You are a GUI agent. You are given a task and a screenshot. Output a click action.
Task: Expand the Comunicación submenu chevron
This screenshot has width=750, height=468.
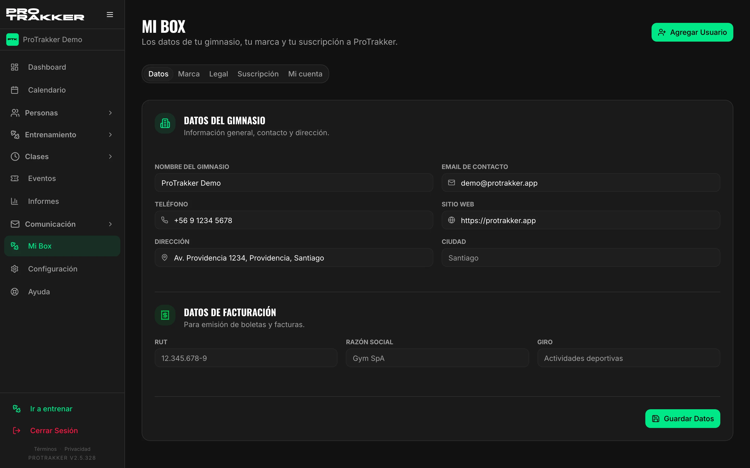[110, 224]
